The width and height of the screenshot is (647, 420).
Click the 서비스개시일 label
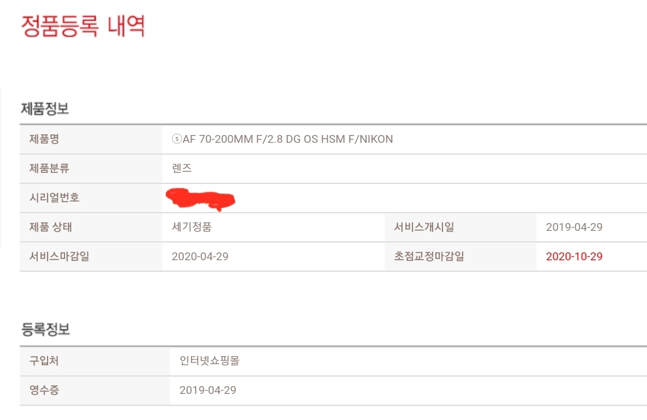tap(424, 227)
